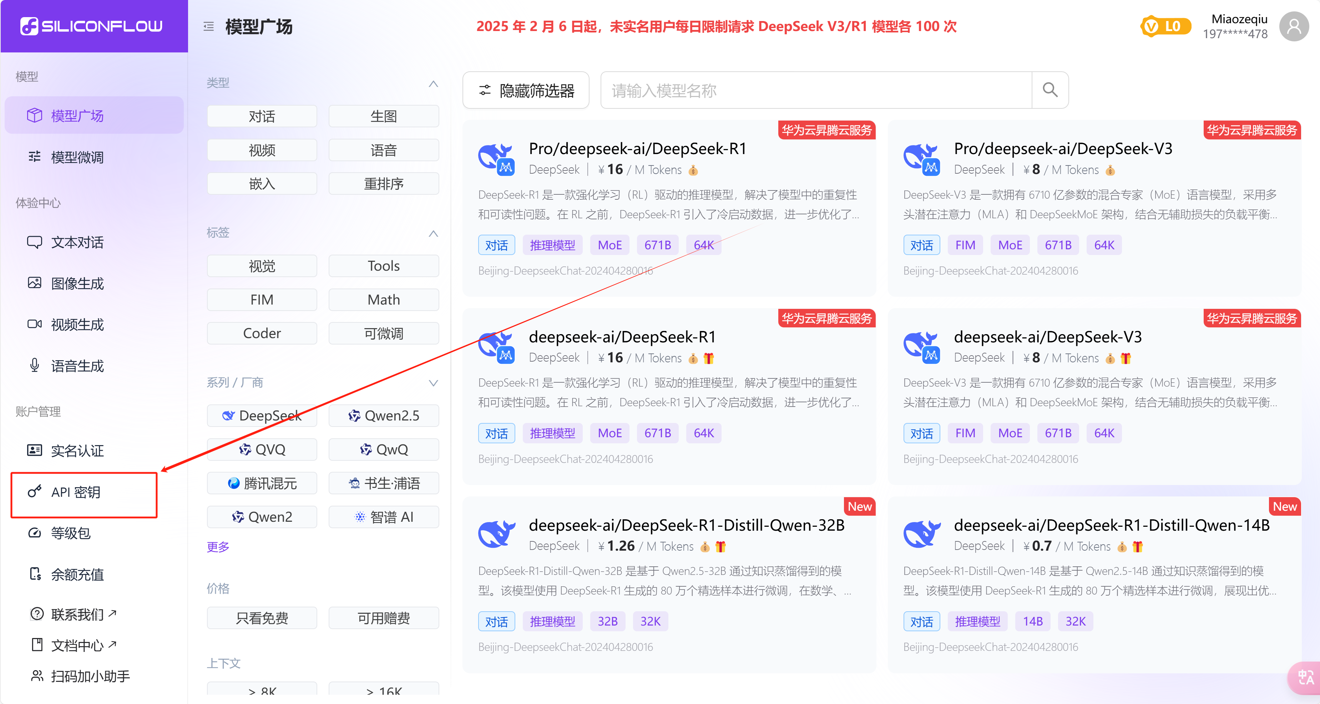Toggle the 可微调 tag filter
The image size is (1320, 704).
click(x=383, y=333)
